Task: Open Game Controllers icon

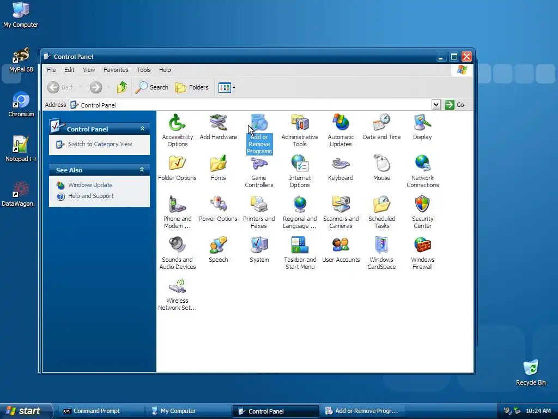Action: (x=259, y=171)
